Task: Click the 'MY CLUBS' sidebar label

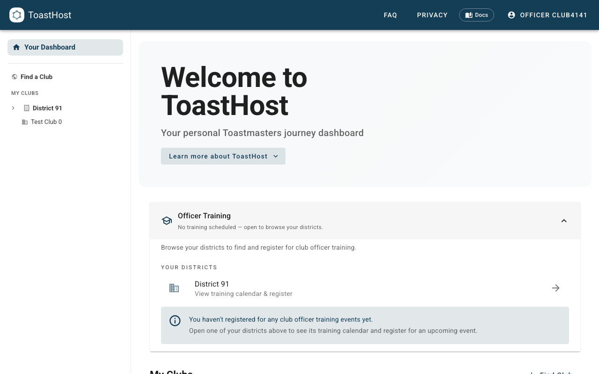Action: tap(25, 93)
